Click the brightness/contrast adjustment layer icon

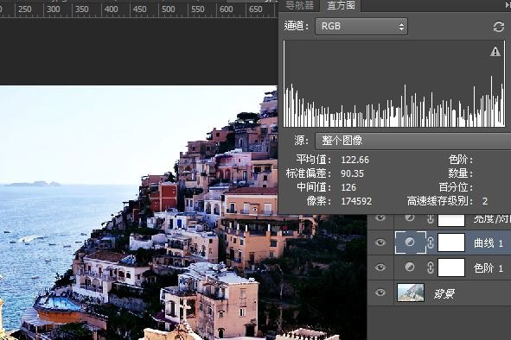point(410,218)
